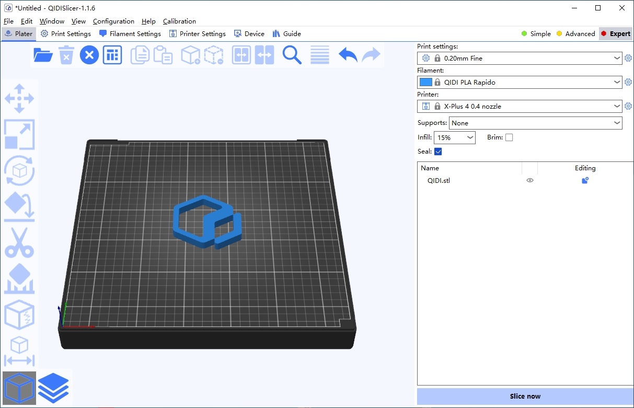Click the Delete all round X icon
Image resolution: width=634 pixels, height=408 pixels.
(89, 55)
